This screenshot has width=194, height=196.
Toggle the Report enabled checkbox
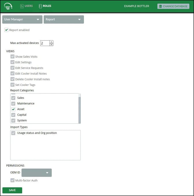(x=6, y=30)
